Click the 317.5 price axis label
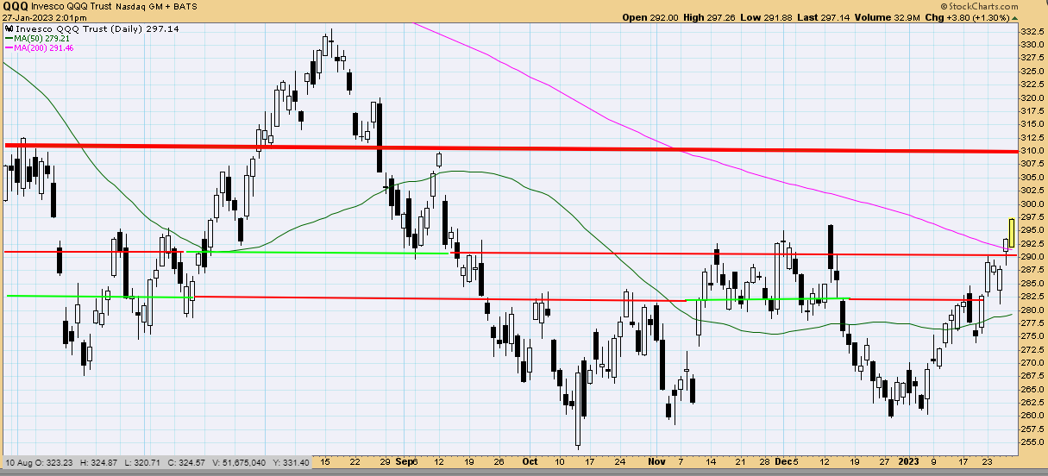 (x=1032, y=110)
